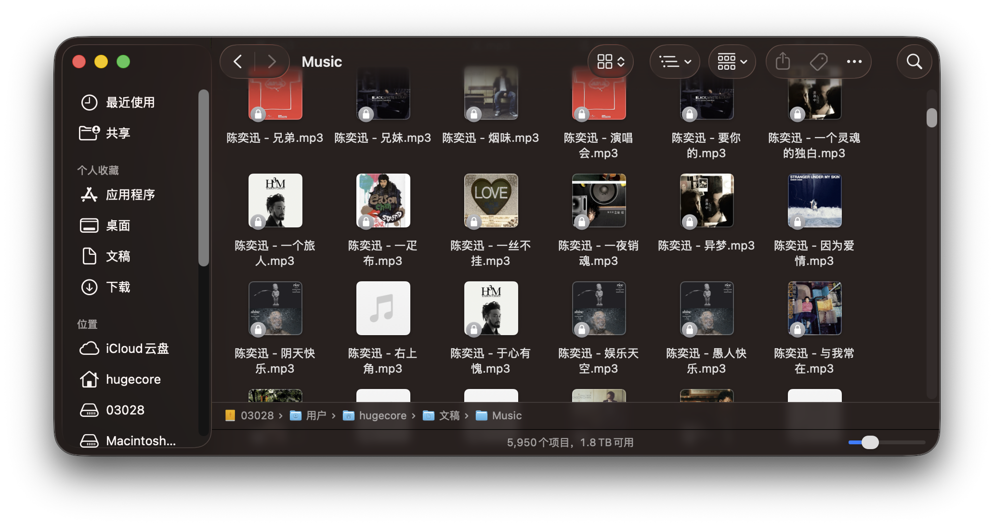Screen dimensions: 994x527
Task: Open iCloud云盘 in sidebar
Action: [137, 349]
